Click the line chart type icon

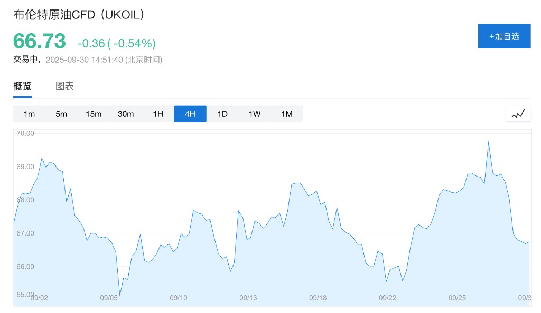(x=518, y=113)
